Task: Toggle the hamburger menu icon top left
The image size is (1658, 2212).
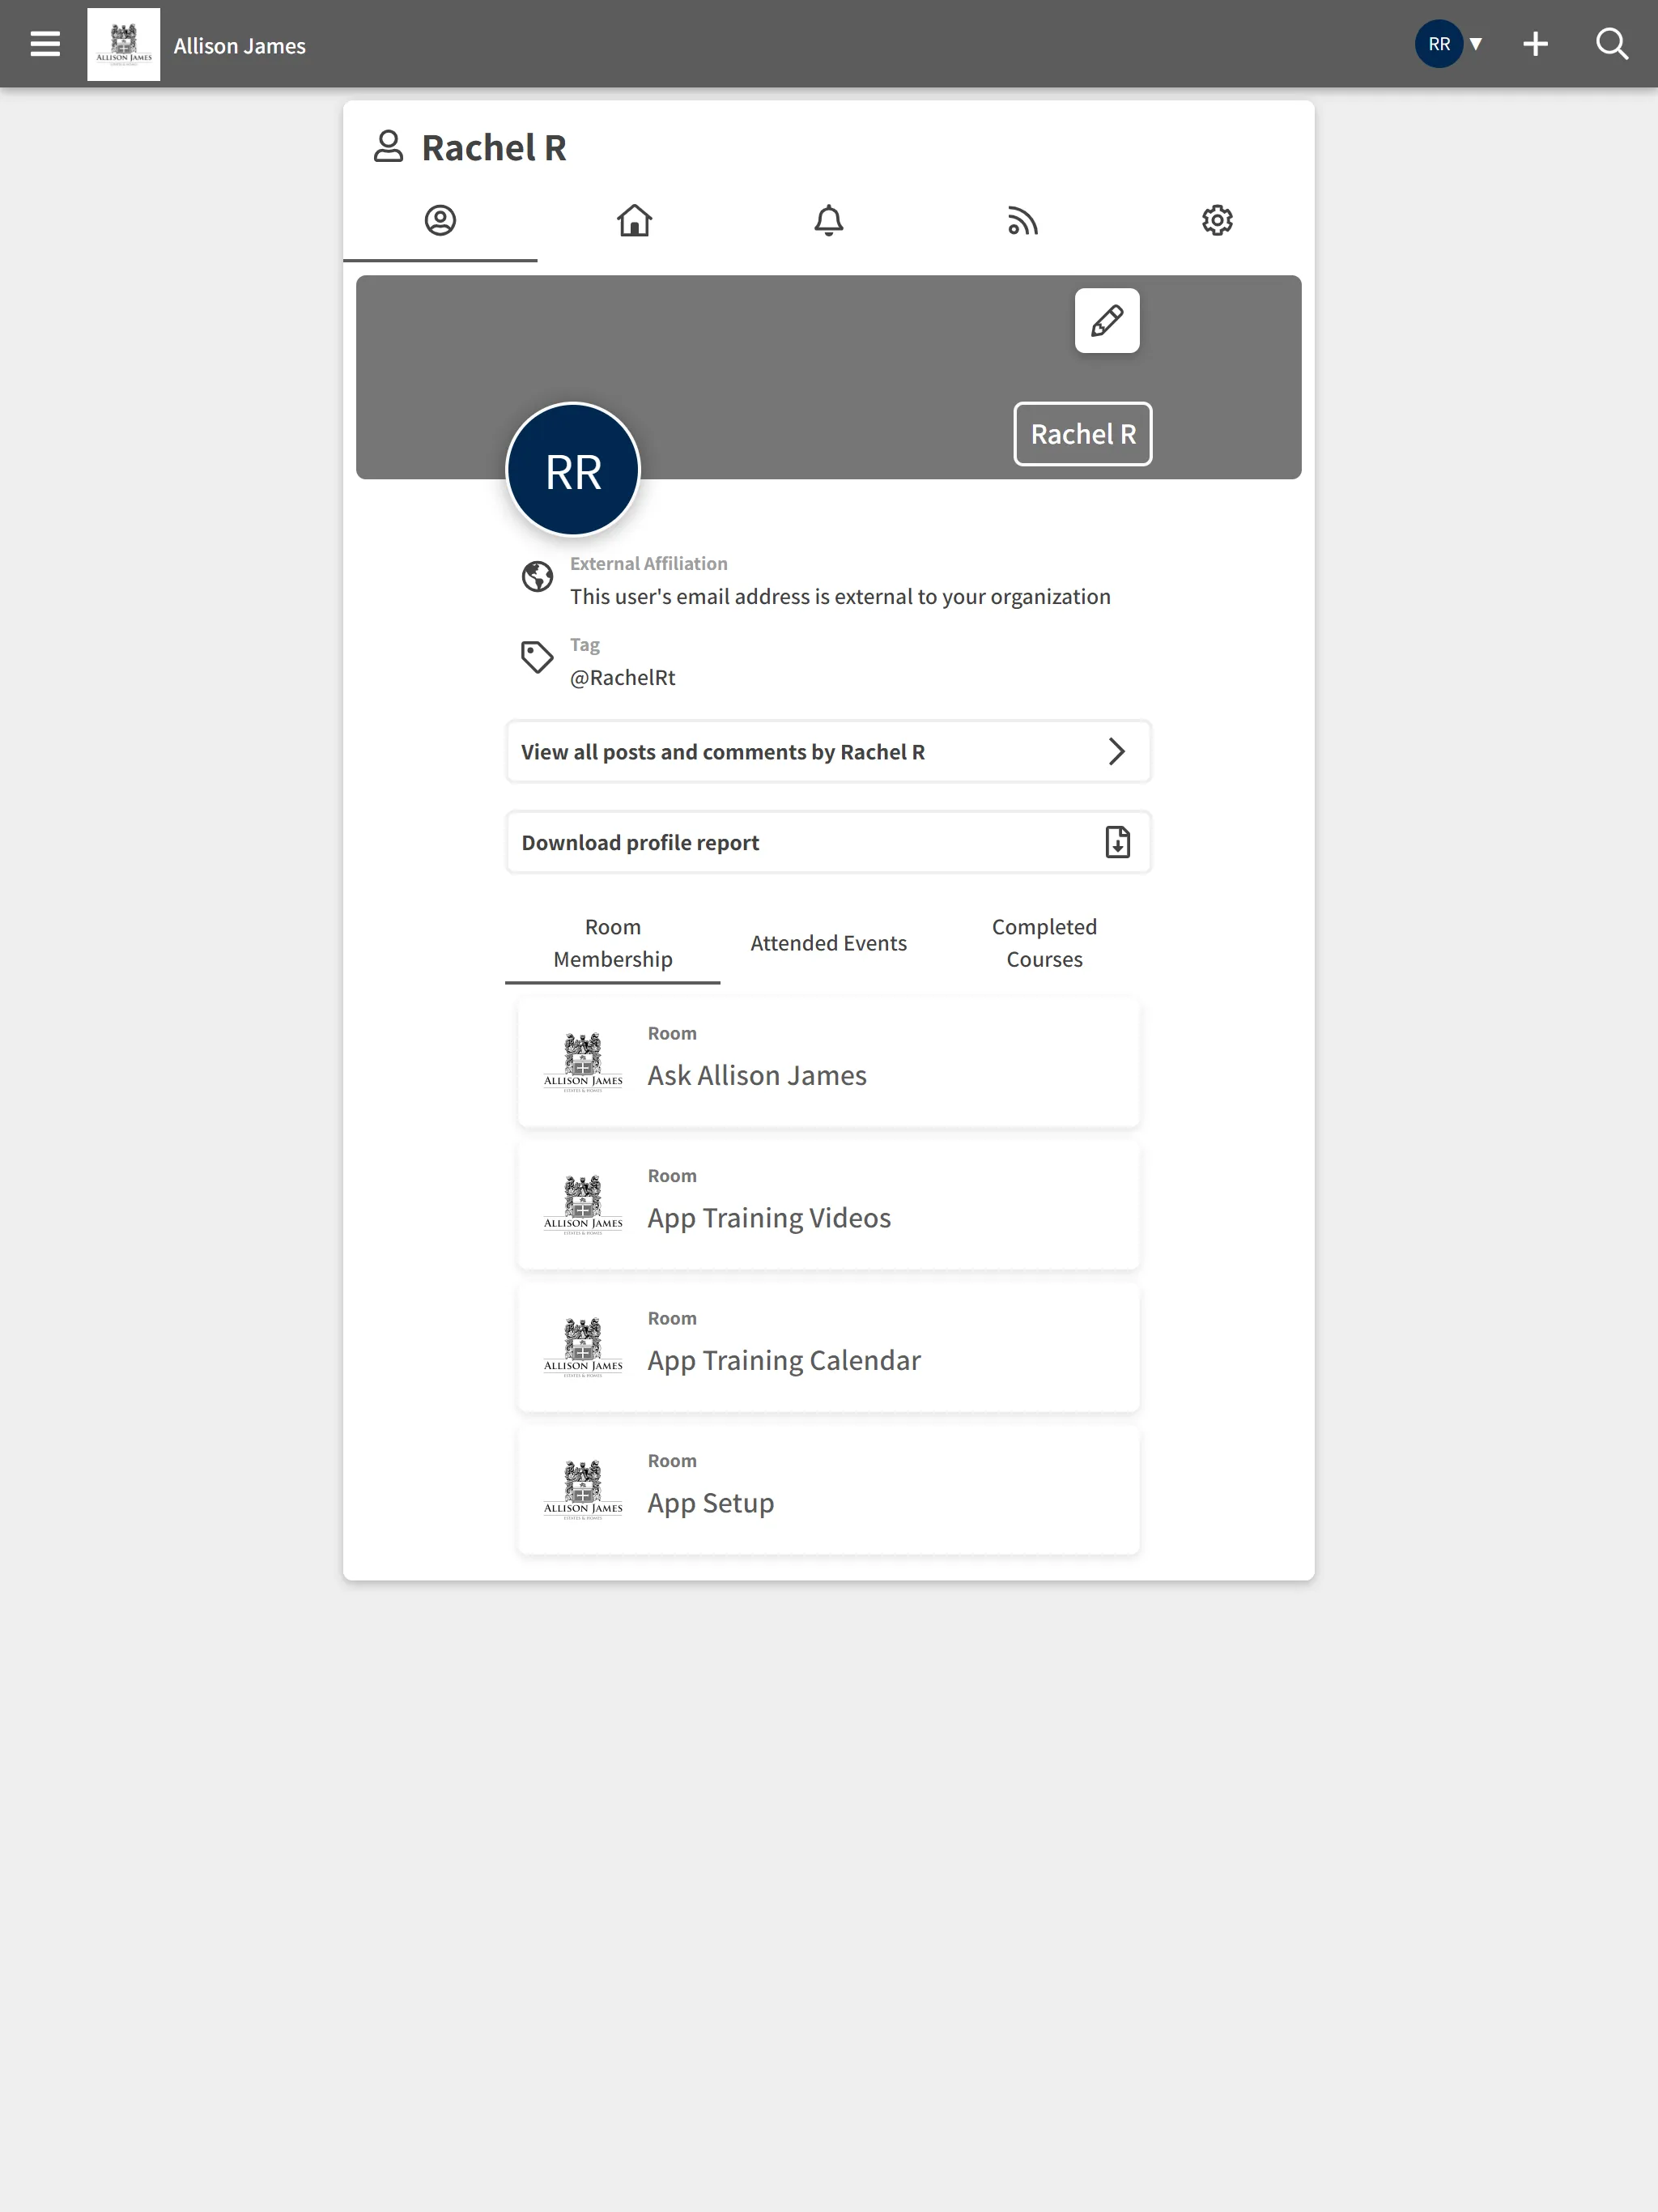Action: click(45, 44)
